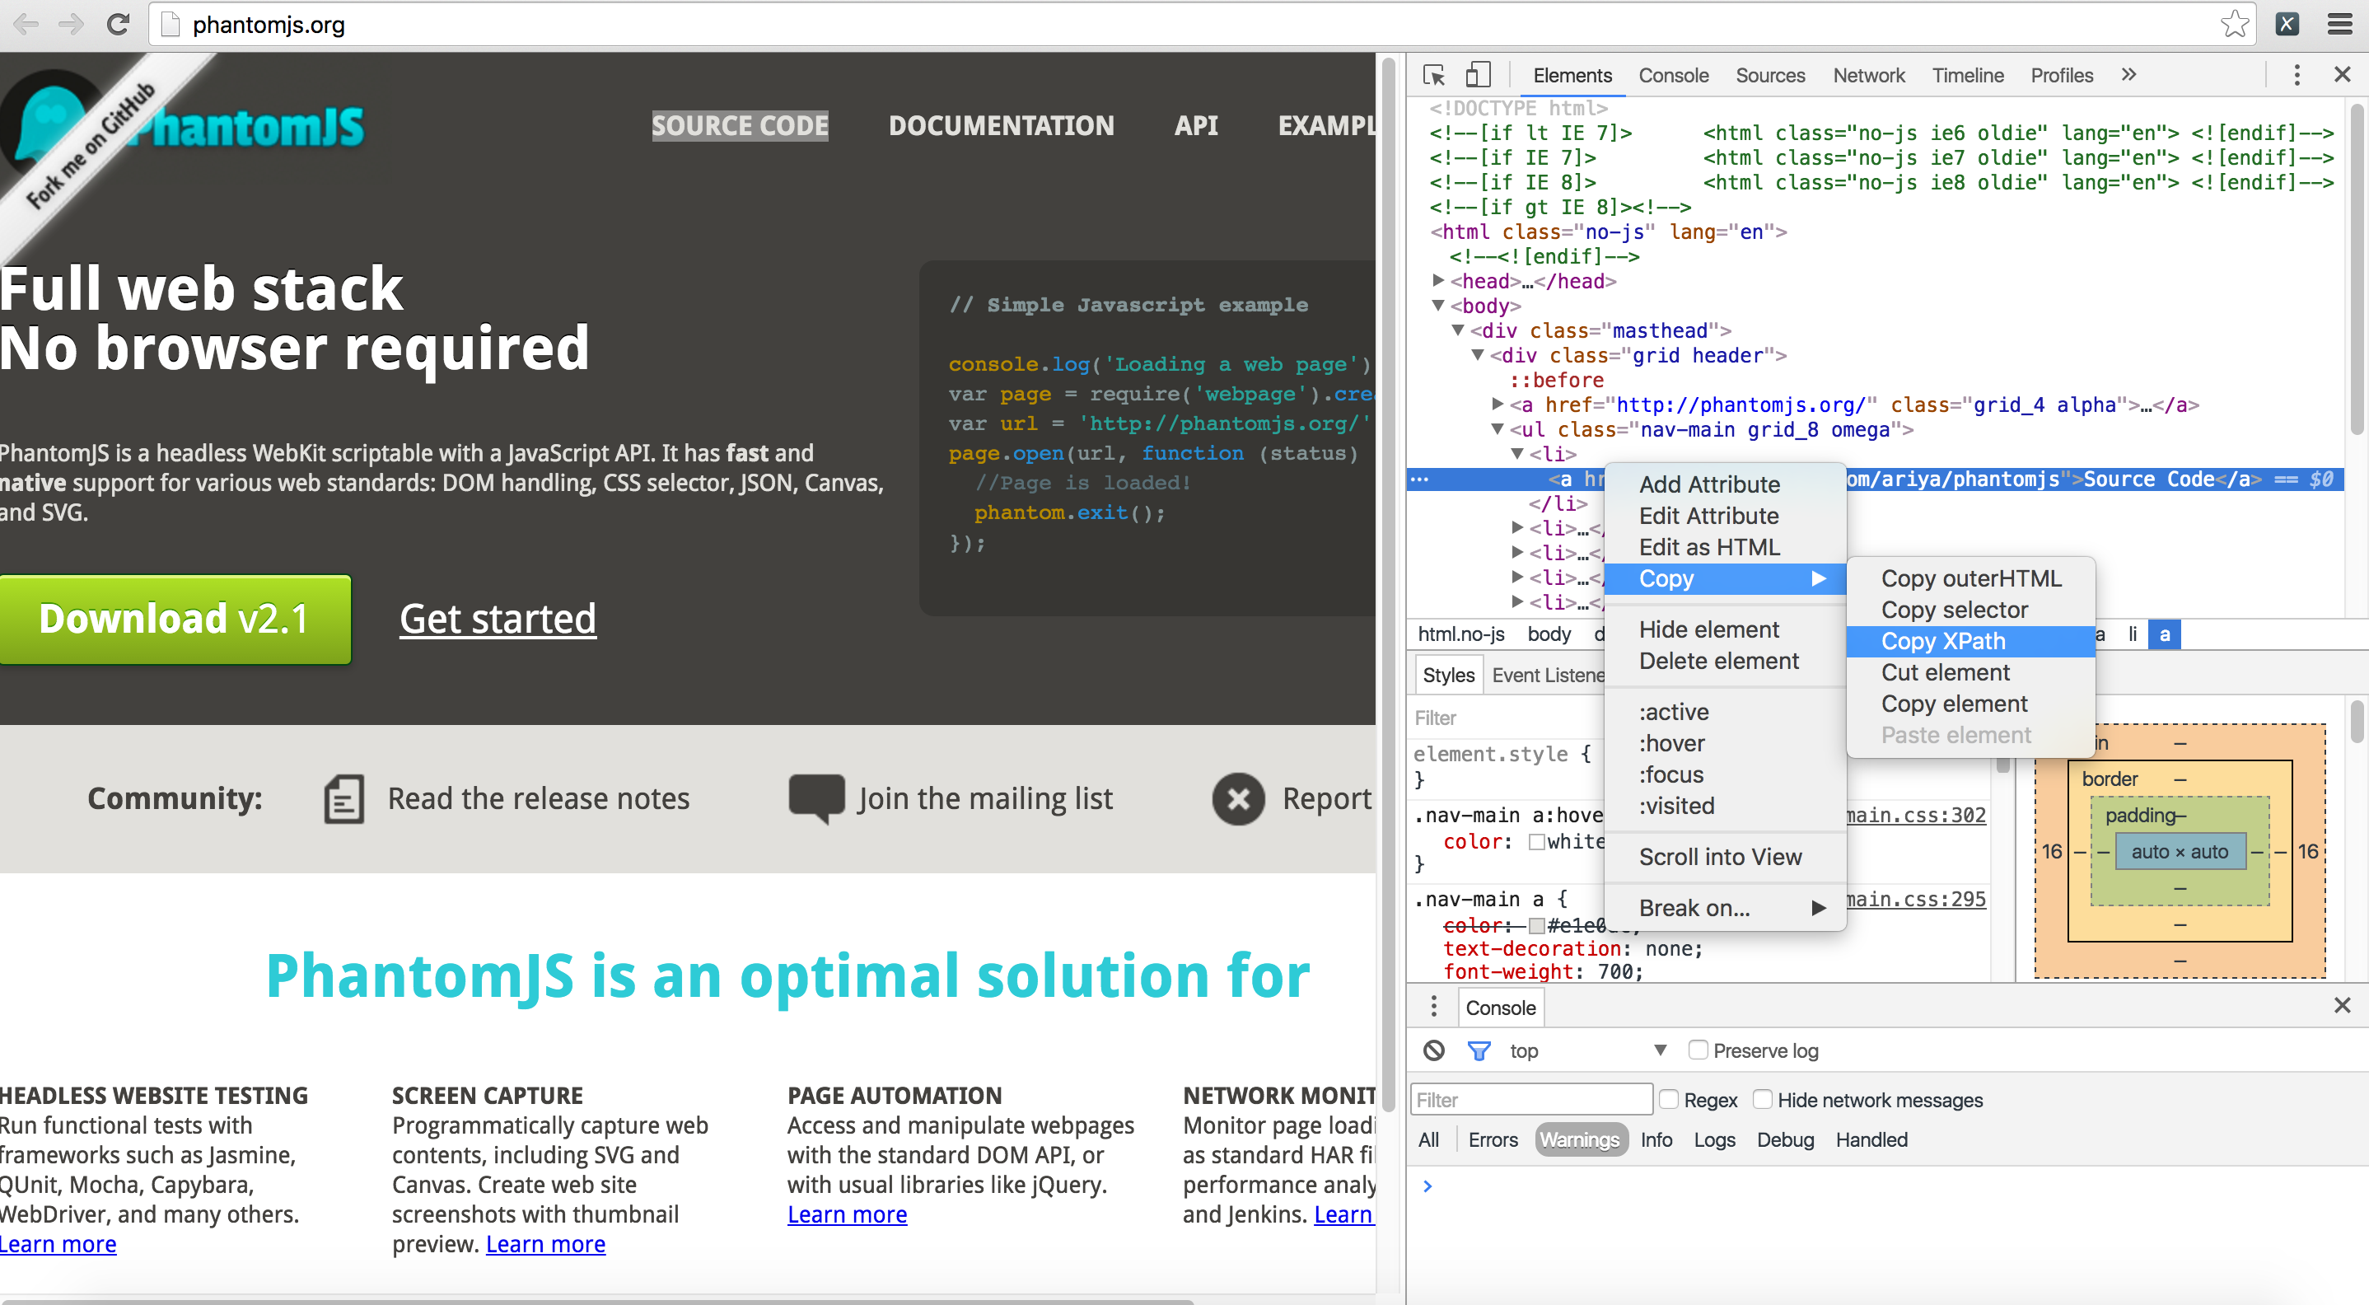
Task: Click the release notes document icon
Action: click(x=344, y=798)
